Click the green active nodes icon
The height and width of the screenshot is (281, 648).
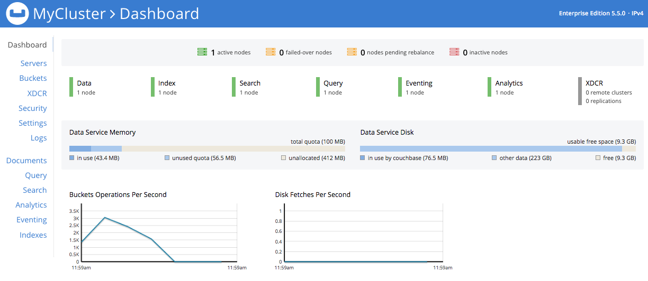(202, 52)
